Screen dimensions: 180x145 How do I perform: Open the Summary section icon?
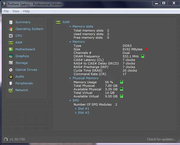pos(11,22)
